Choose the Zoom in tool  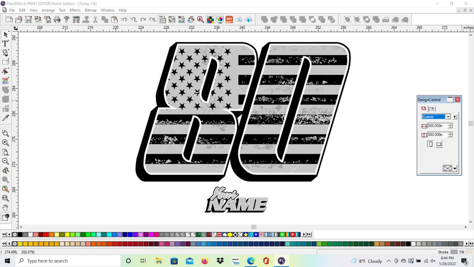[6, 143]
